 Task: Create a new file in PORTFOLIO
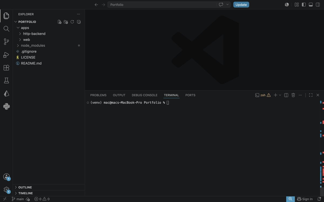[59, 22]
